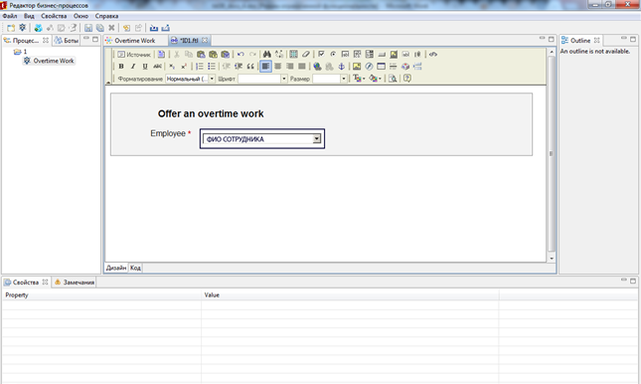Toggle Underline formatting

(x=145, y=66)
